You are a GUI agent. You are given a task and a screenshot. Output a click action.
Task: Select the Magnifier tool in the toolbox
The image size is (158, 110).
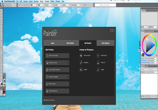pos(2,76)
